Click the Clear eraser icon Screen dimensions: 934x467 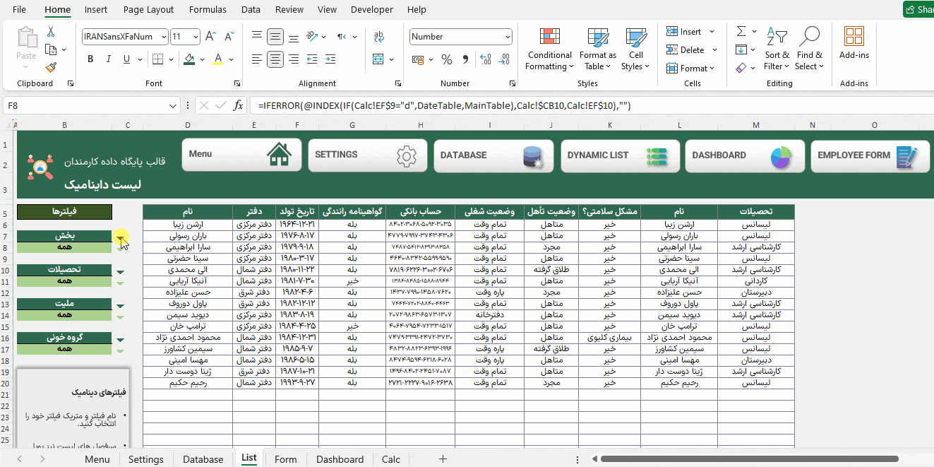pyautogui.click(x=741, y=68)
